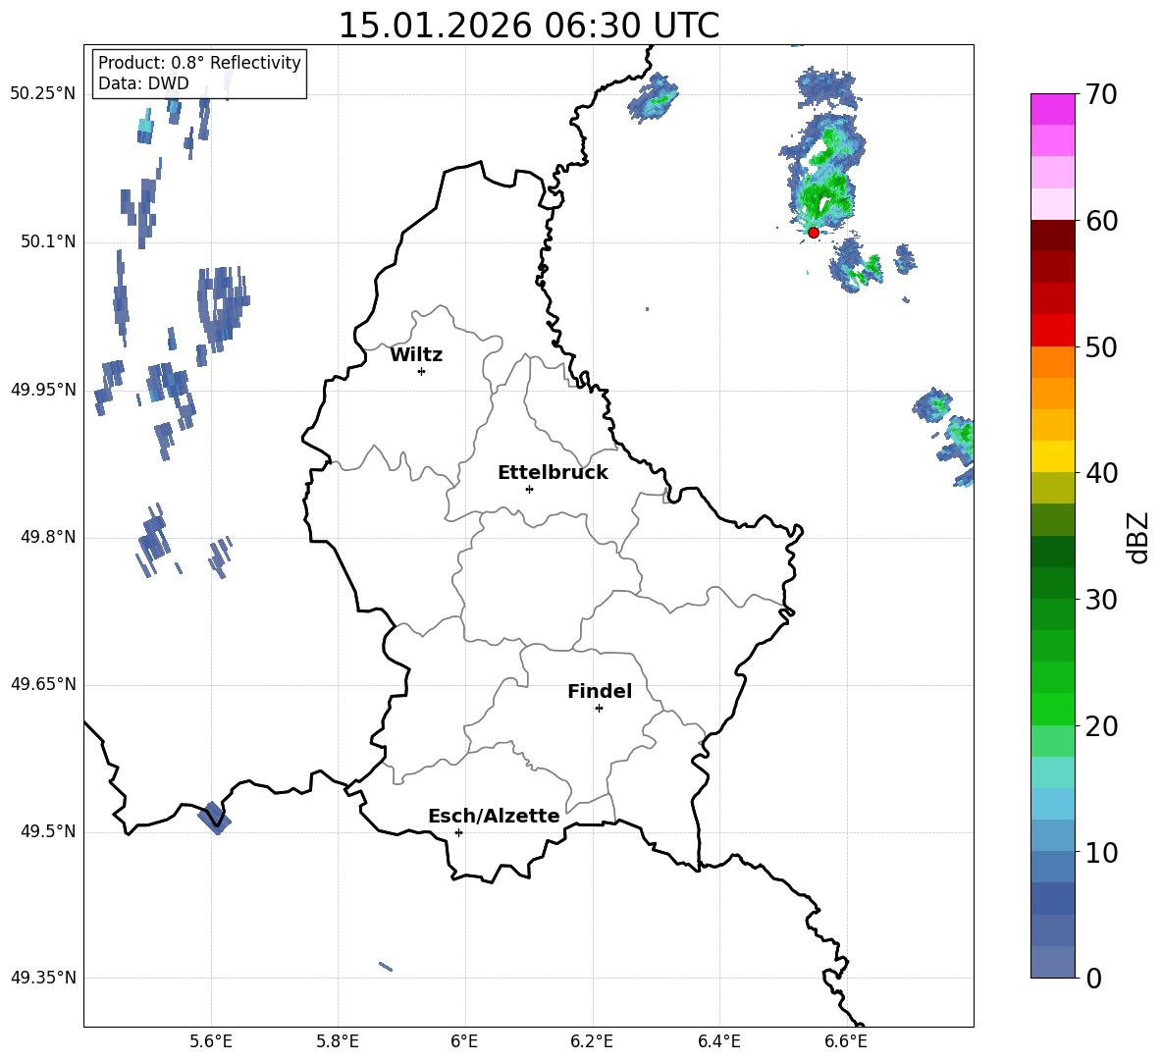
Task: Click the 50.25°N latitude tick label
Action: pyautogui.click(x=43, y=94)
